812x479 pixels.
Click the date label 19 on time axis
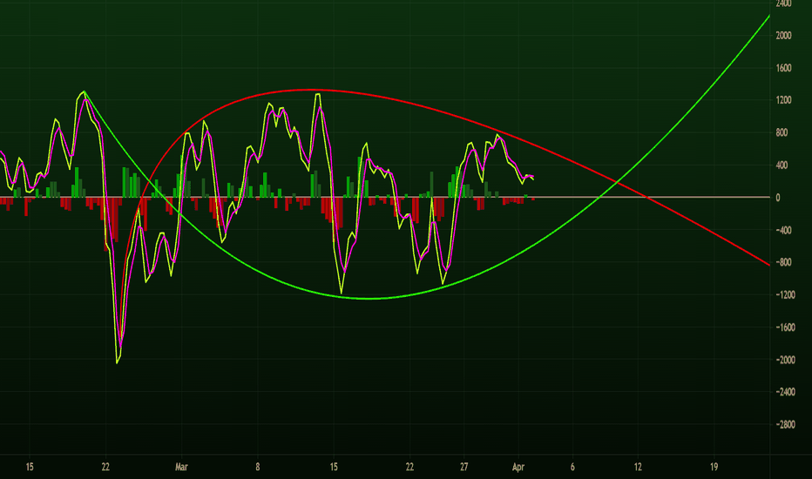(x=714, y=467)
